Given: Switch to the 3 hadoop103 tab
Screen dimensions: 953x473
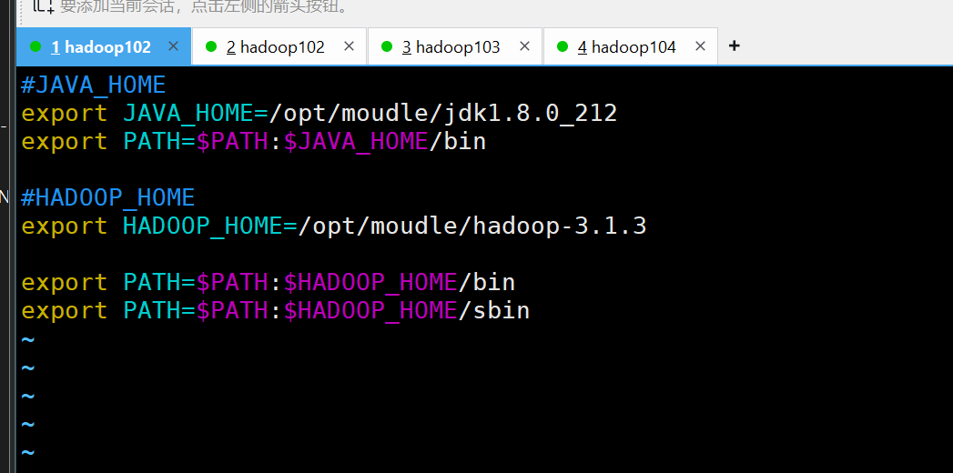Looking at the screenshot, I should coord(451,46).
